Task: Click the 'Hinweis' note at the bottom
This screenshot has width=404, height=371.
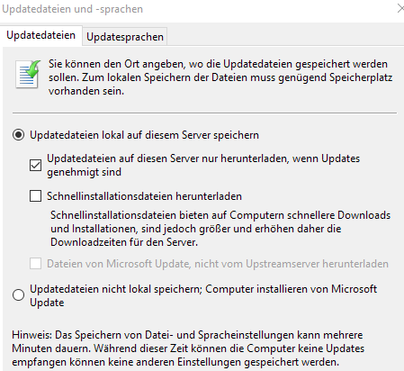Action: 188,348
